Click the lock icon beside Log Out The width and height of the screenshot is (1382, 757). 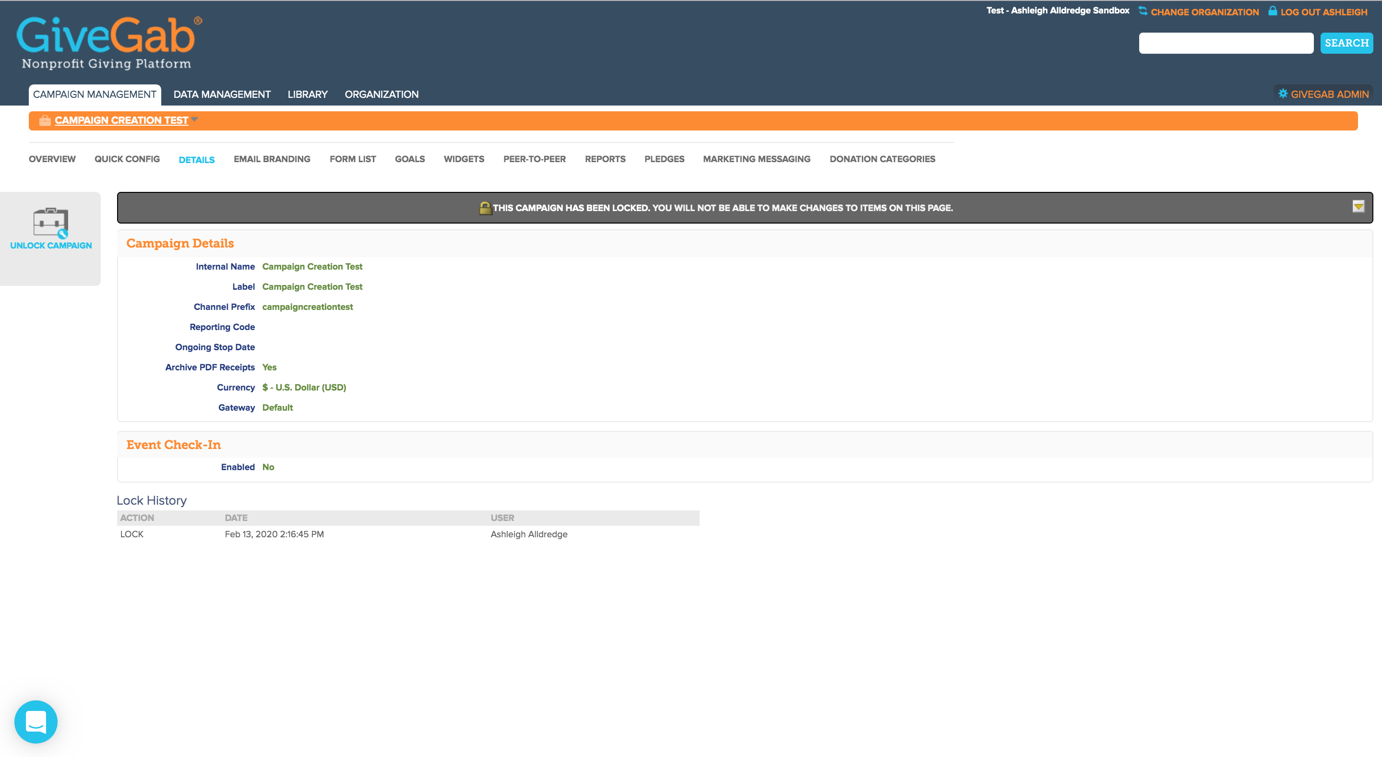point(1273,11)
